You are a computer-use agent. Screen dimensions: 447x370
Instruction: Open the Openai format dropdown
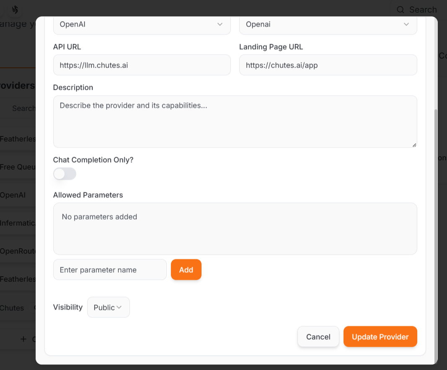328,25
